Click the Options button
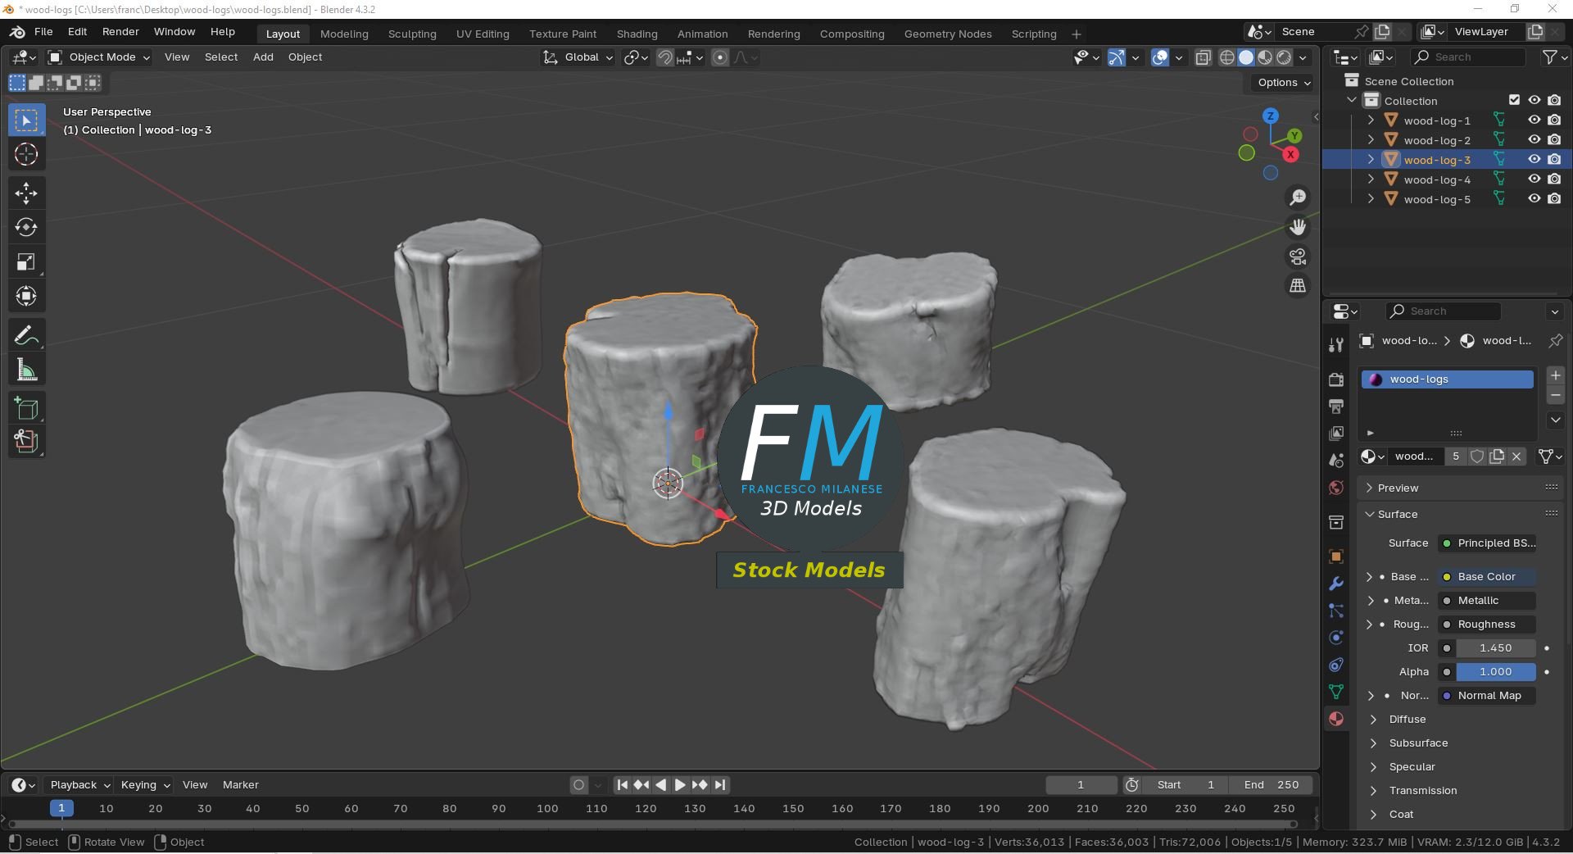The image size is (1573, 854). tap(1284, 83)
